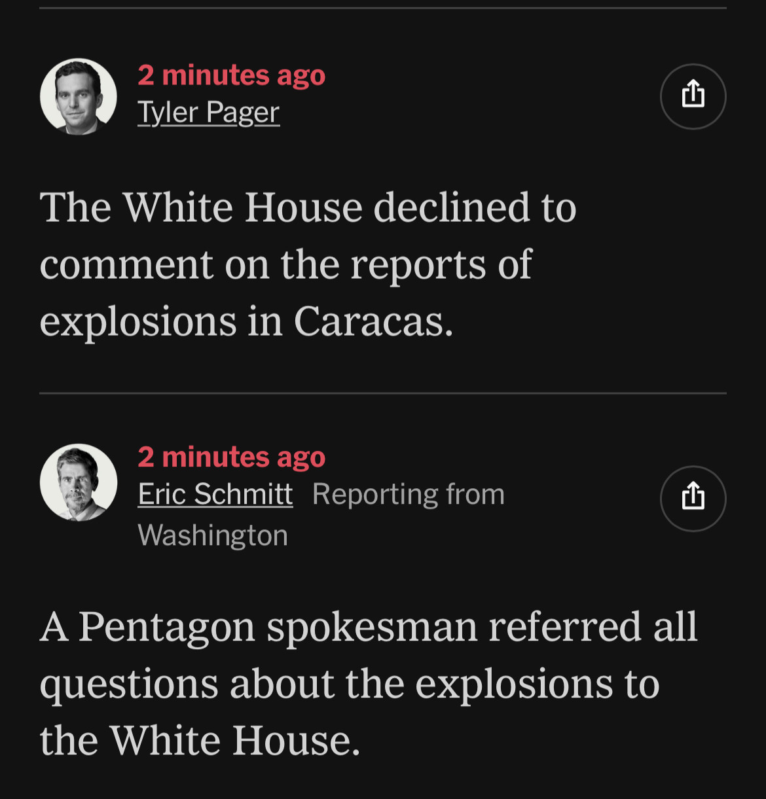766x799 pixels.
Task: Click the word 'spokesman' in second update
Action: (372, 627)
